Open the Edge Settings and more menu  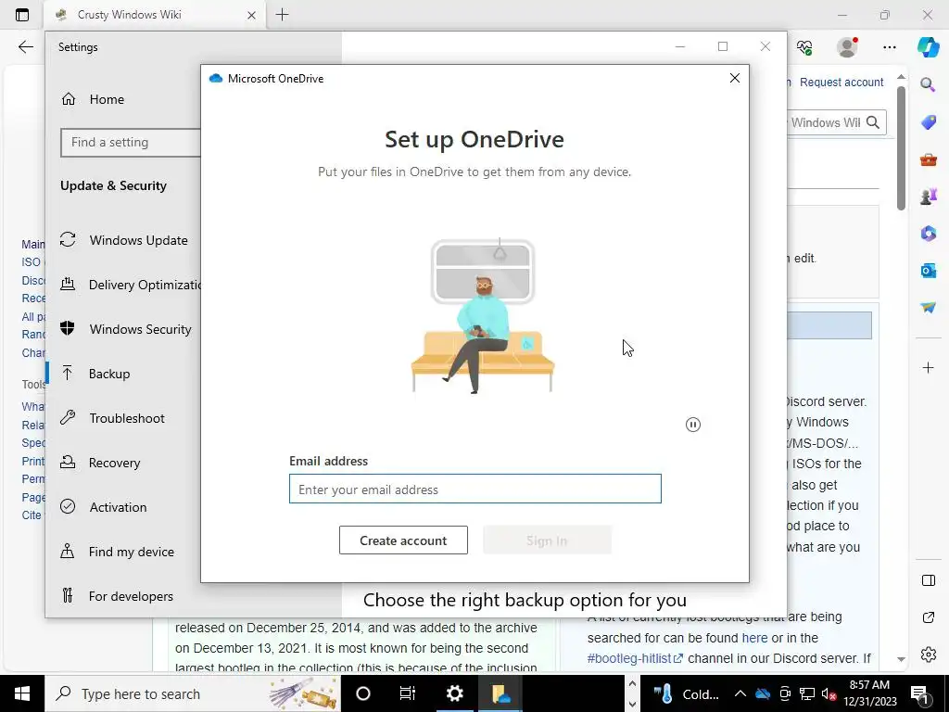coord(889,47)
